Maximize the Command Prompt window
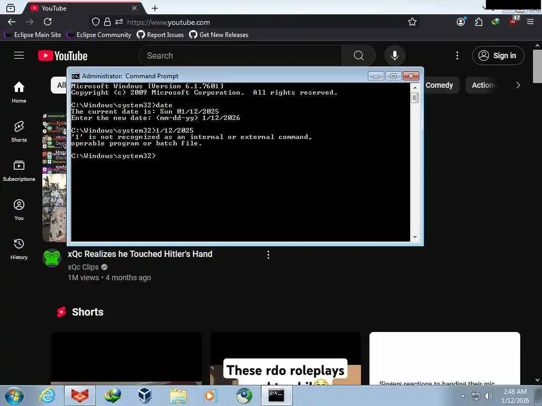This screenshot has height=406, width=542. pos(393,76)
